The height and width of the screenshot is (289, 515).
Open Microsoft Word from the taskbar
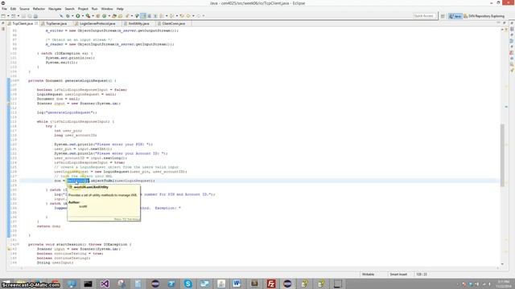(x=237, y=283)
